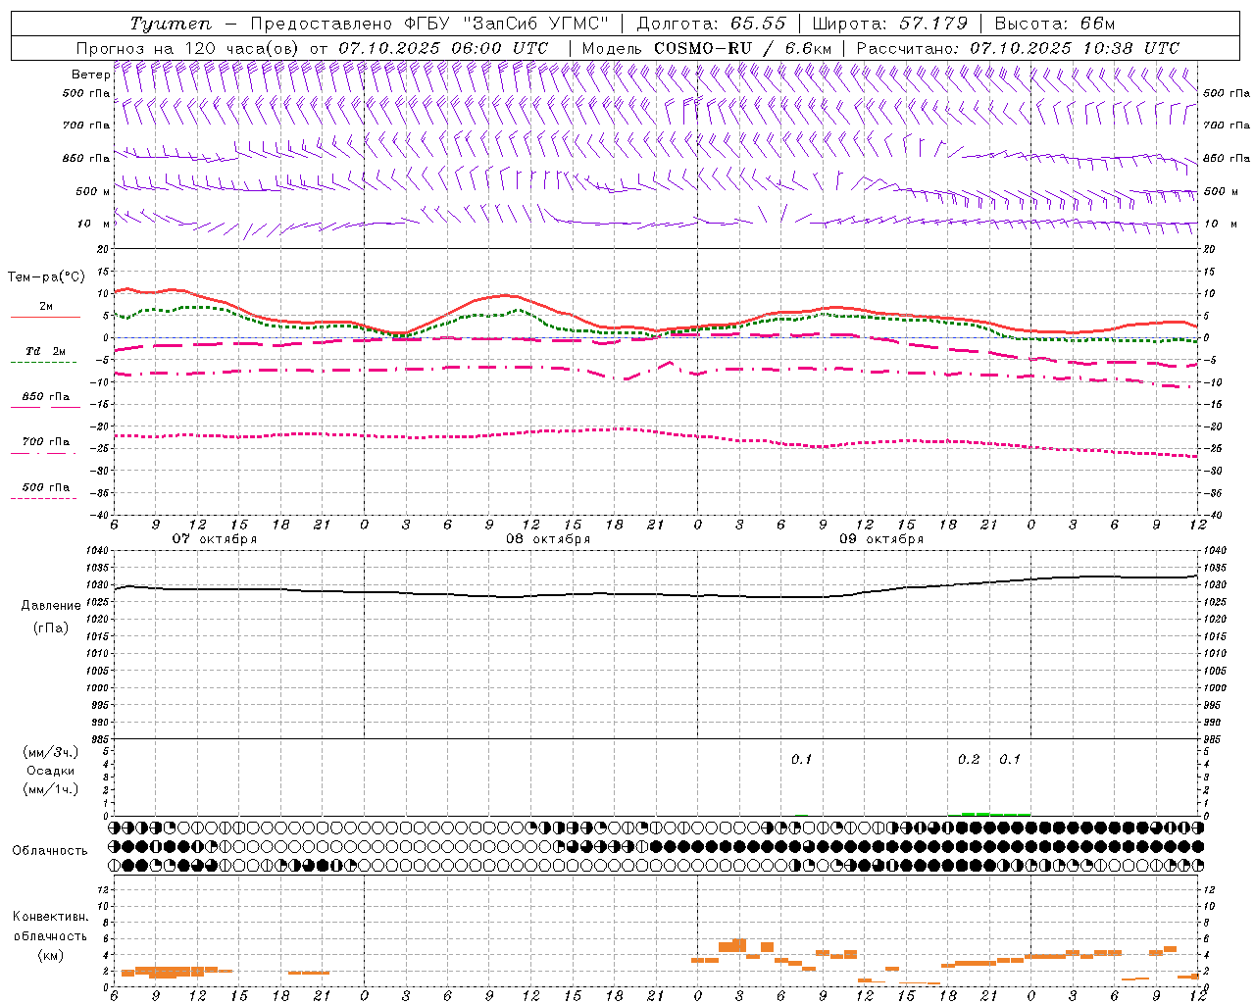Click the Облачность panel label
Image resolution: width=1255 pixels, height=1004 pixels.
[x=50, y=851]
